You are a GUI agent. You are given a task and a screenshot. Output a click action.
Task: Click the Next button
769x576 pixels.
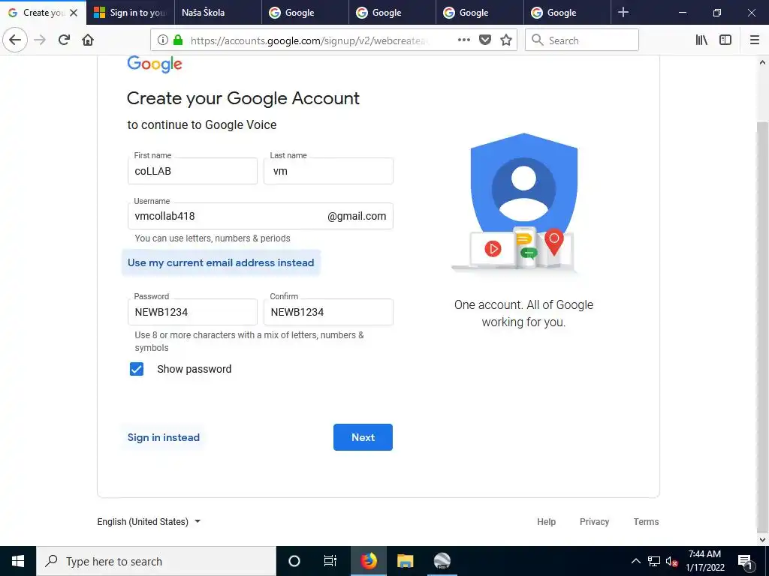363,437
